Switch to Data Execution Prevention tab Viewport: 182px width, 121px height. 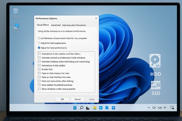click(74, 25)
